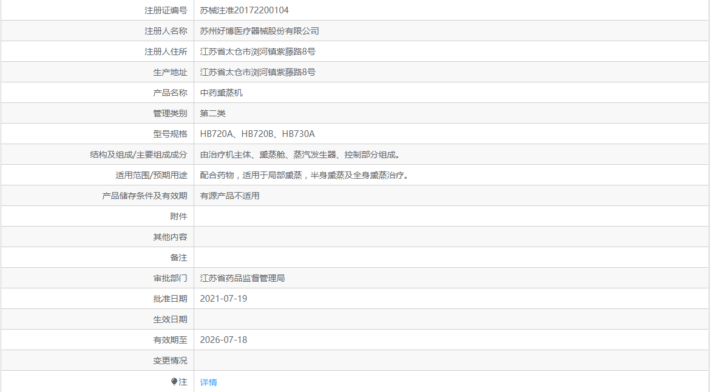Select the expiry date 2026-07-18
Screen dimensions: 712x392
click(223, 340)
